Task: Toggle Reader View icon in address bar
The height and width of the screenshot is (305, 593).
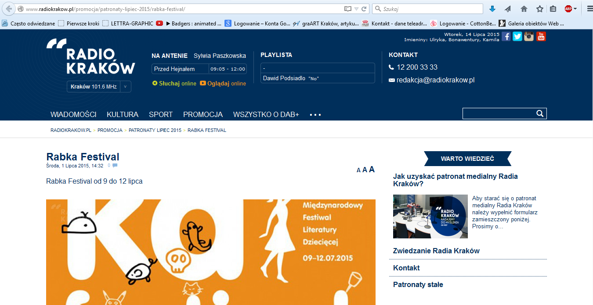Action: click(x=348, y=9)
